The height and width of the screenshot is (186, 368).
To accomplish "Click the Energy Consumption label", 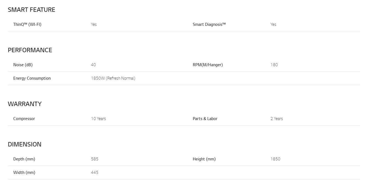I will point(32,78).
